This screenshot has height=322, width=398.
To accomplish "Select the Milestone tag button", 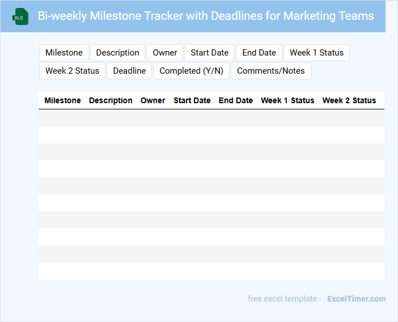I will coord(64,53).
